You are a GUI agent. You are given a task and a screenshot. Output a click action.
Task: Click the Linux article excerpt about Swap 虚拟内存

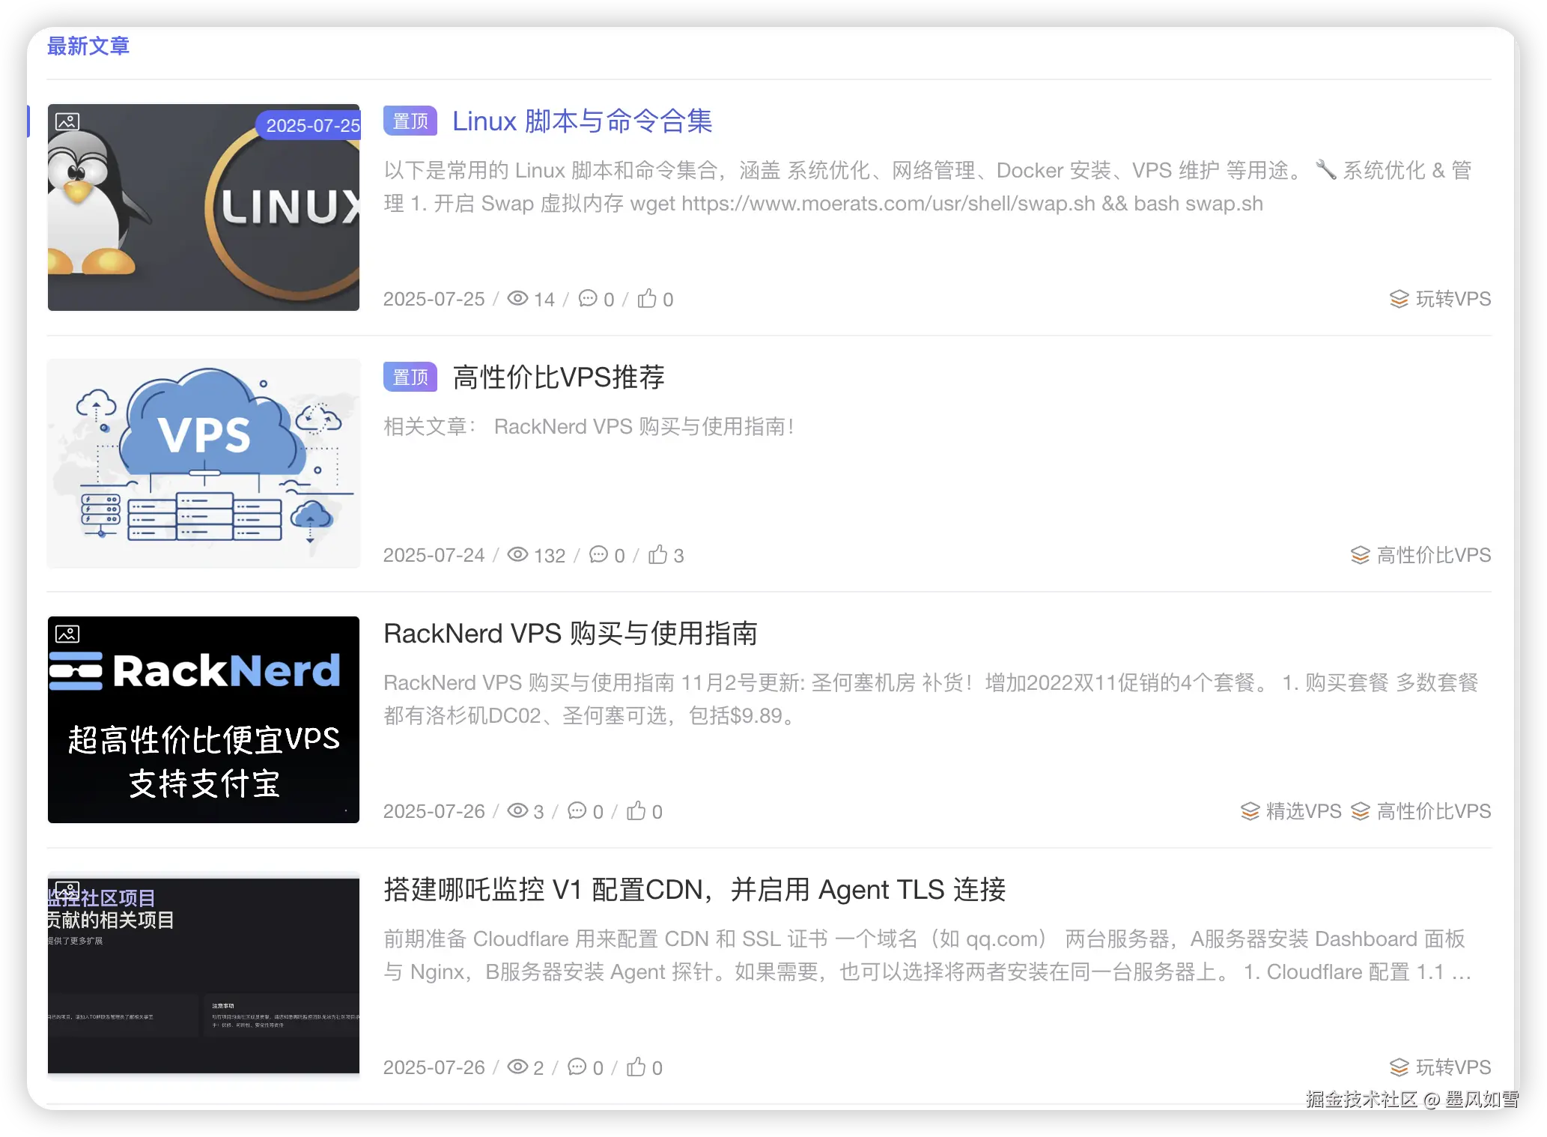coord(928,187)
